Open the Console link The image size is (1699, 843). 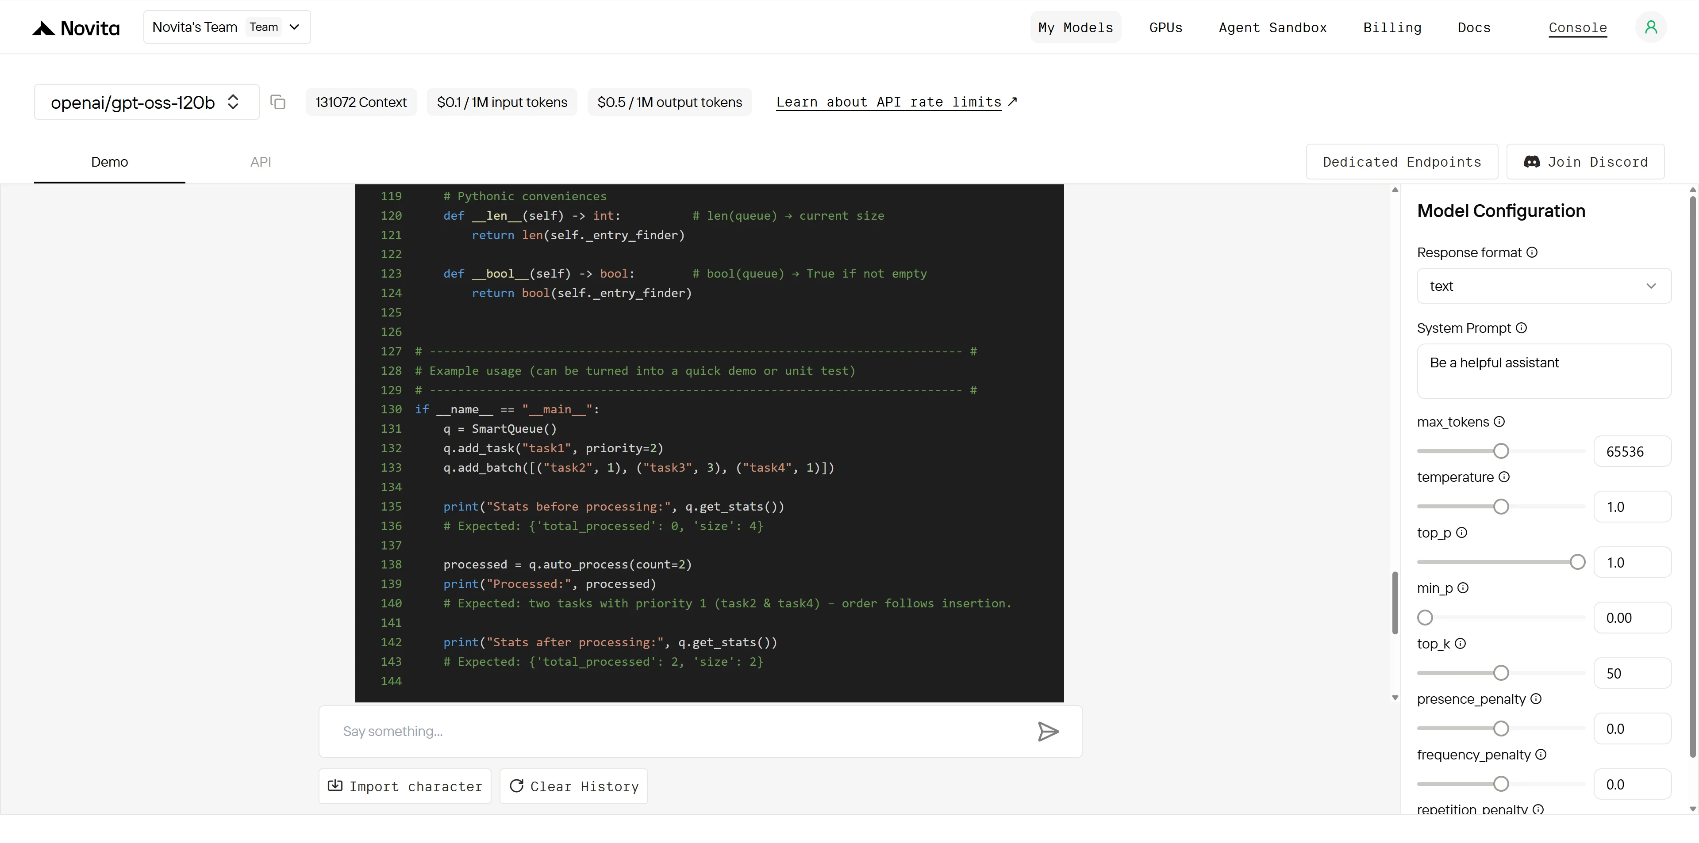[x=1578, y=28]
